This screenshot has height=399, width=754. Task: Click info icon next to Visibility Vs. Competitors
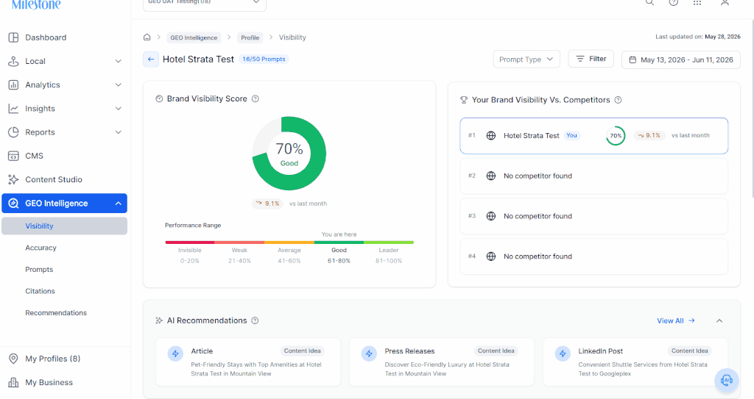(x=619, y=100)
